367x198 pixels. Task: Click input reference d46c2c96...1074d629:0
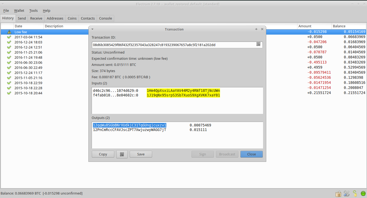[116, 91]
